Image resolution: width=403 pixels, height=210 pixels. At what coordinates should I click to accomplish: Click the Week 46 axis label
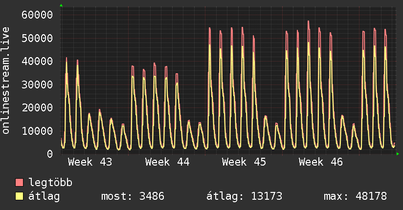[321, 162]
